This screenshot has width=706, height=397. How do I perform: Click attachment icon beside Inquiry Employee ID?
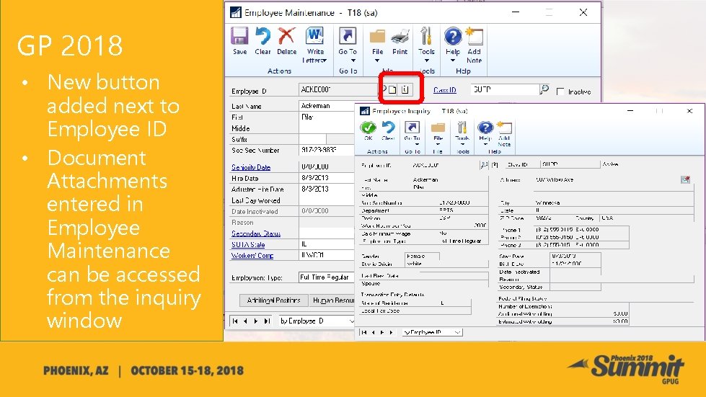[x=495, y=165]
